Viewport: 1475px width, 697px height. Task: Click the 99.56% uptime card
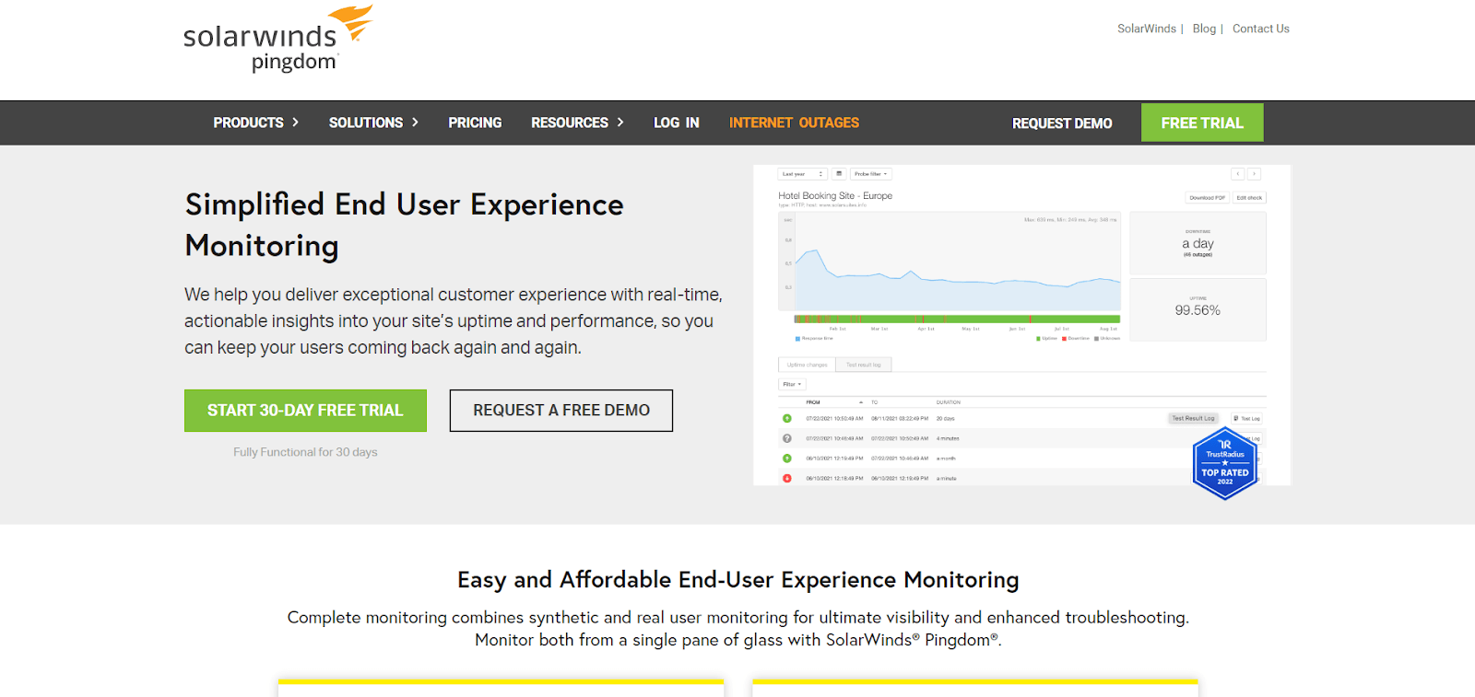click(x=1198, y=310)
